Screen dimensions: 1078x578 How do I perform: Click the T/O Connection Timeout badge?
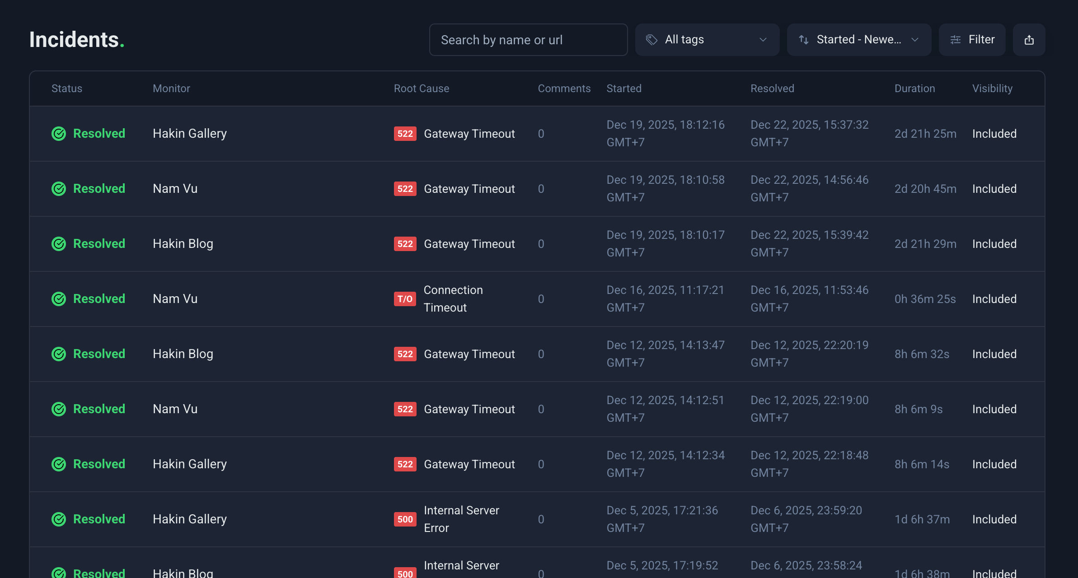click(x=405, y=299)
